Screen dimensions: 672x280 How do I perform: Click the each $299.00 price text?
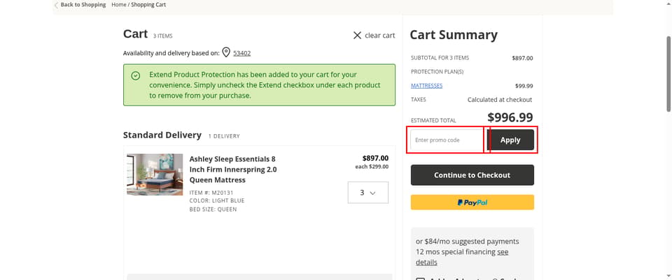[372, 167]
